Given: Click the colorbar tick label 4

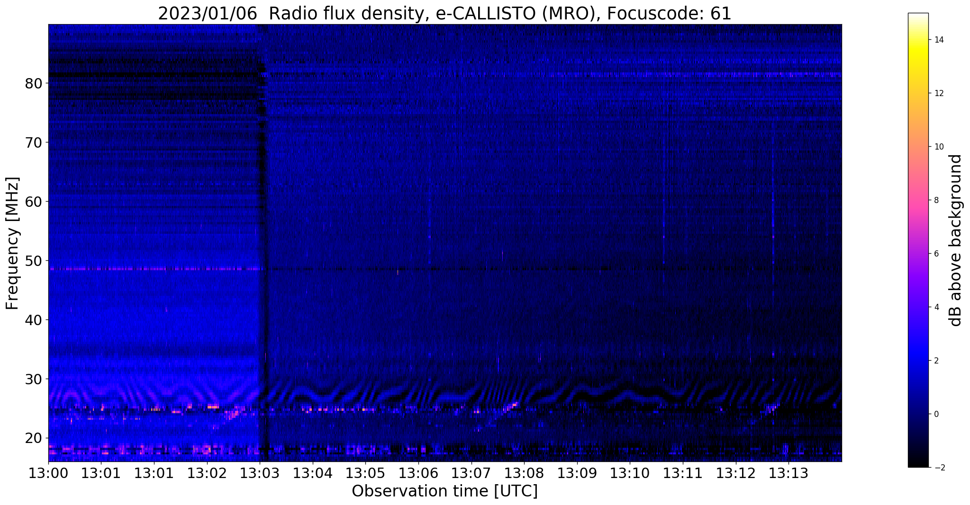Looking at the screenshot, I should point(936,307).
